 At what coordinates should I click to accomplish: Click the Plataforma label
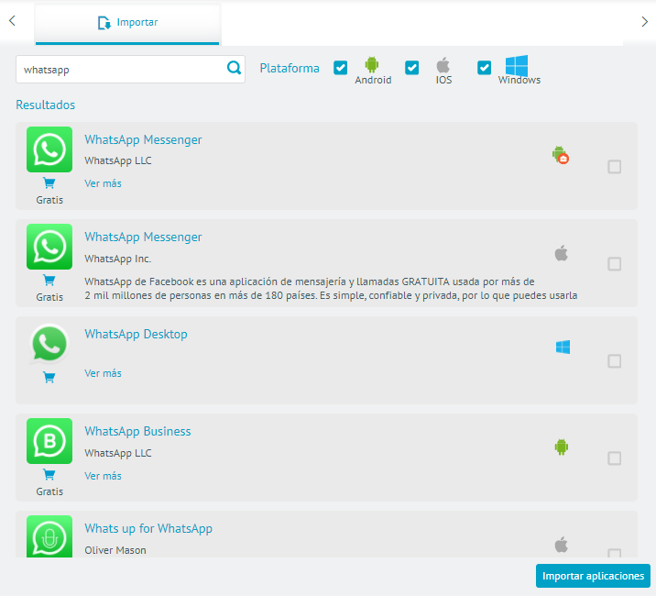(x=290, y=68)
